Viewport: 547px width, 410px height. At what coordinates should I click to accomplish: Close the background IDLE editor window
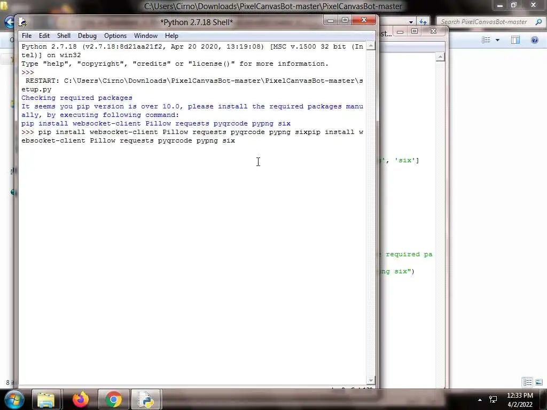coord(434,31)
